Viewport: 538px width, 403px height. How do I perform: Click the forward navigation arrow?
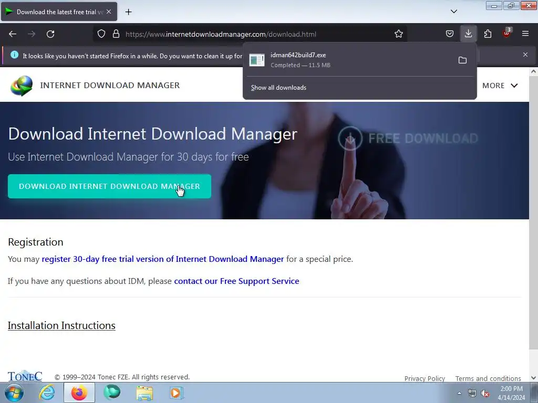(32, 34)
